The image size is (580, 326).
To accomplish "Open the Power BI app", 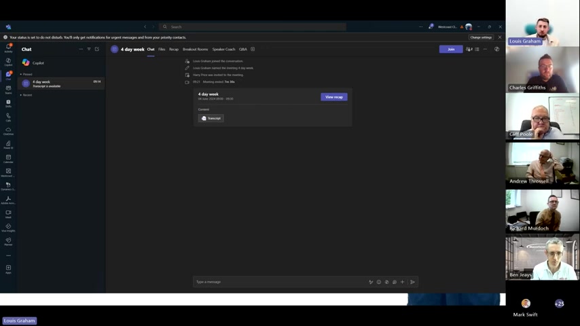I will pos(8,145).
